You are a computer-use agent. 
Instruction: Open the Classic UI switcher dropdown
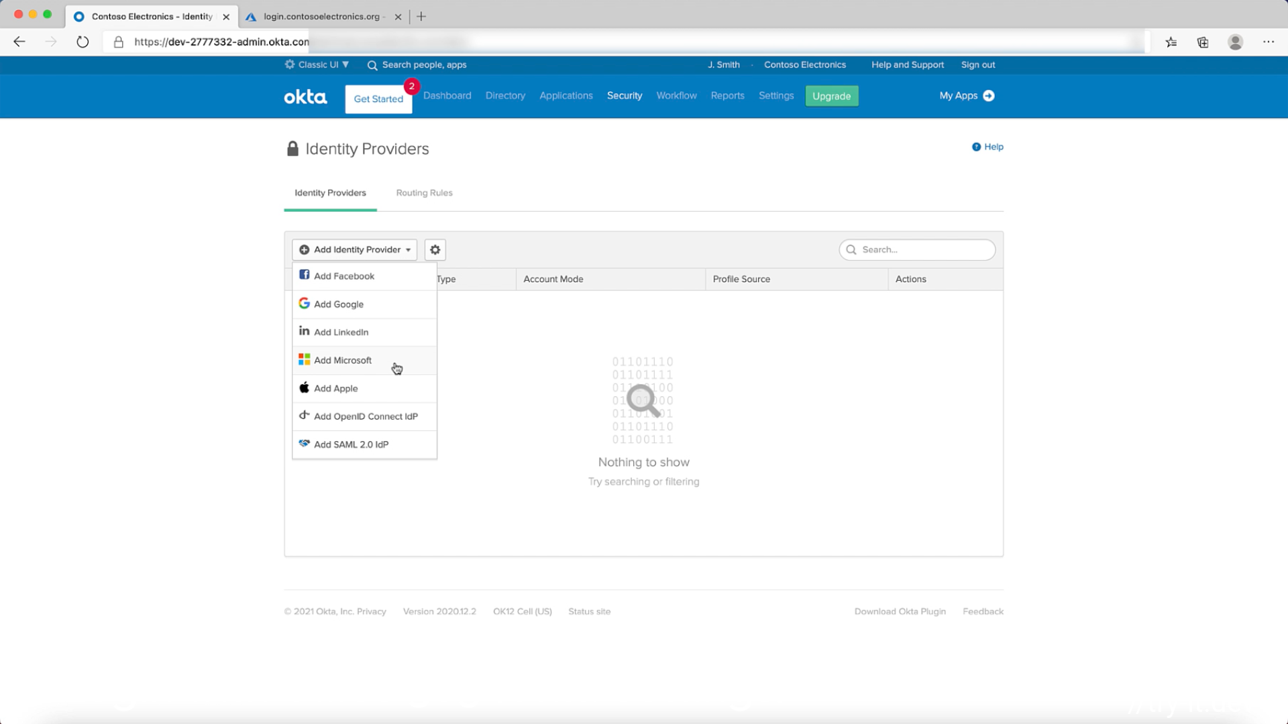point(317,64)
